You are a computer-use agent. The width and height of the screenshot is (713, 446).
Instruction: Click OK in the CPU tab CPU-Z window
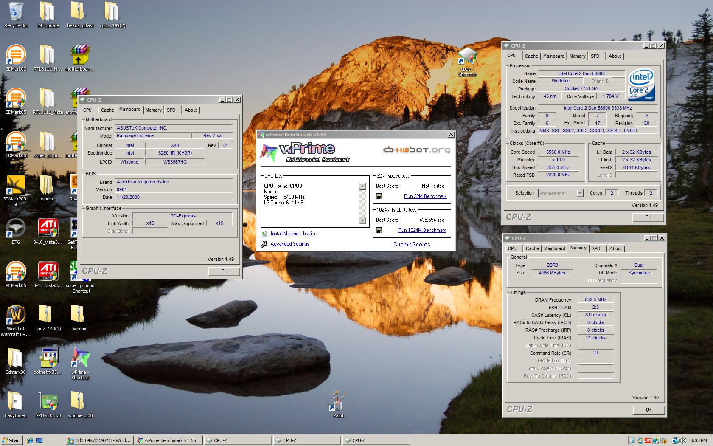[x=648, y=217]
